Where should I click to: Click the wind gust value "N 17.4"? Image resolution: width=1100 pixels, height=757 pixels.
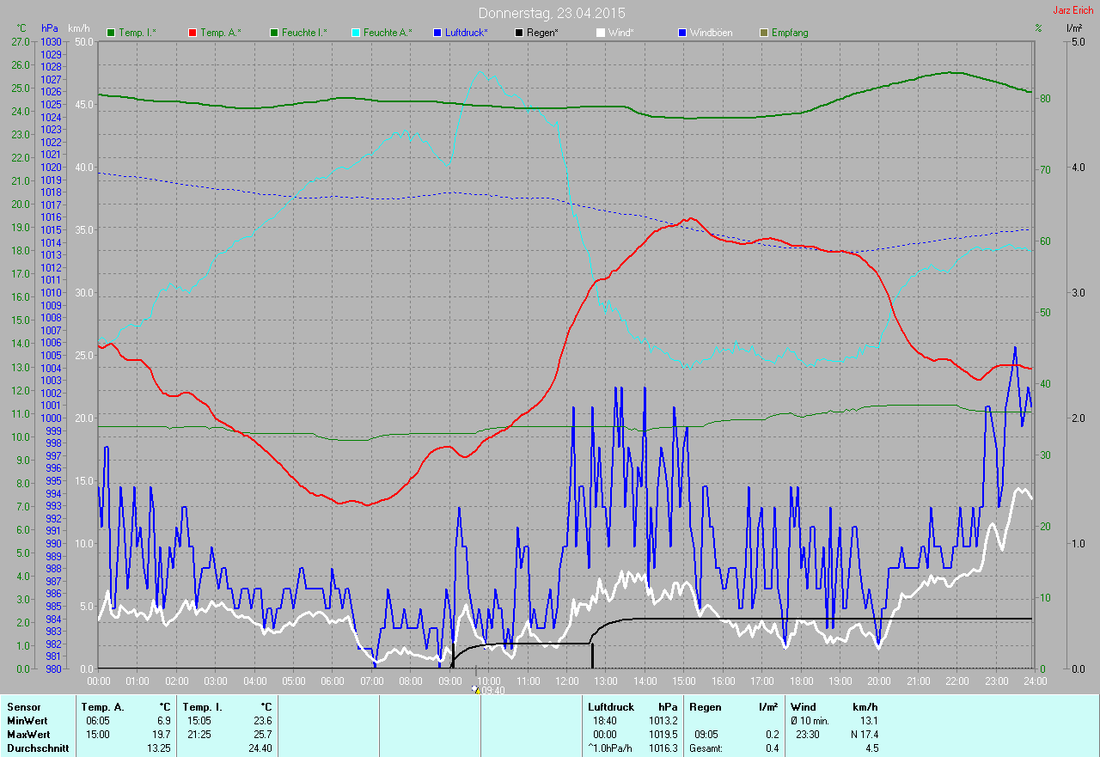click(x=863, y=734)
